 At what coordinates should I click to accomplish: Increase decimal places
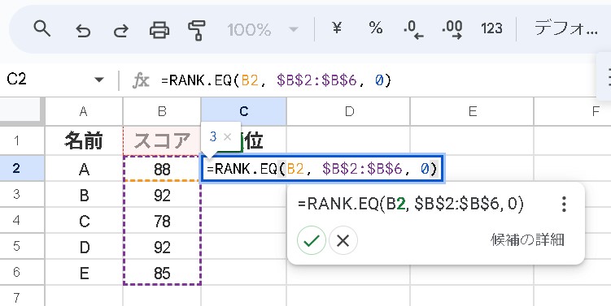point(452,30)
